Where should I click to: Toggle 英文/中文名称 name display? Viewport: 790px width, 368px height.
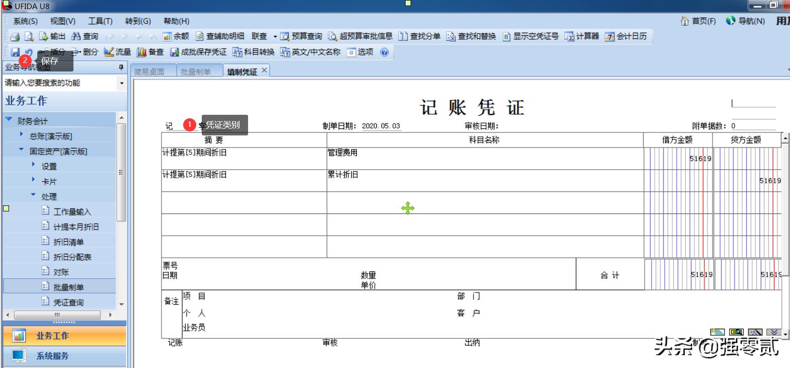[310, 52]
